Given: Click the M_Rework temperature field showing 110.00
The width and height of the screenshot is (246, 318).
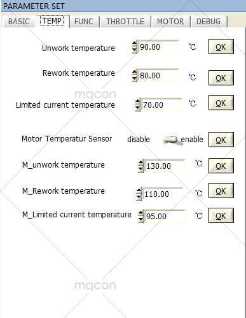Looking at the screenshot, I should pos(163,194).
